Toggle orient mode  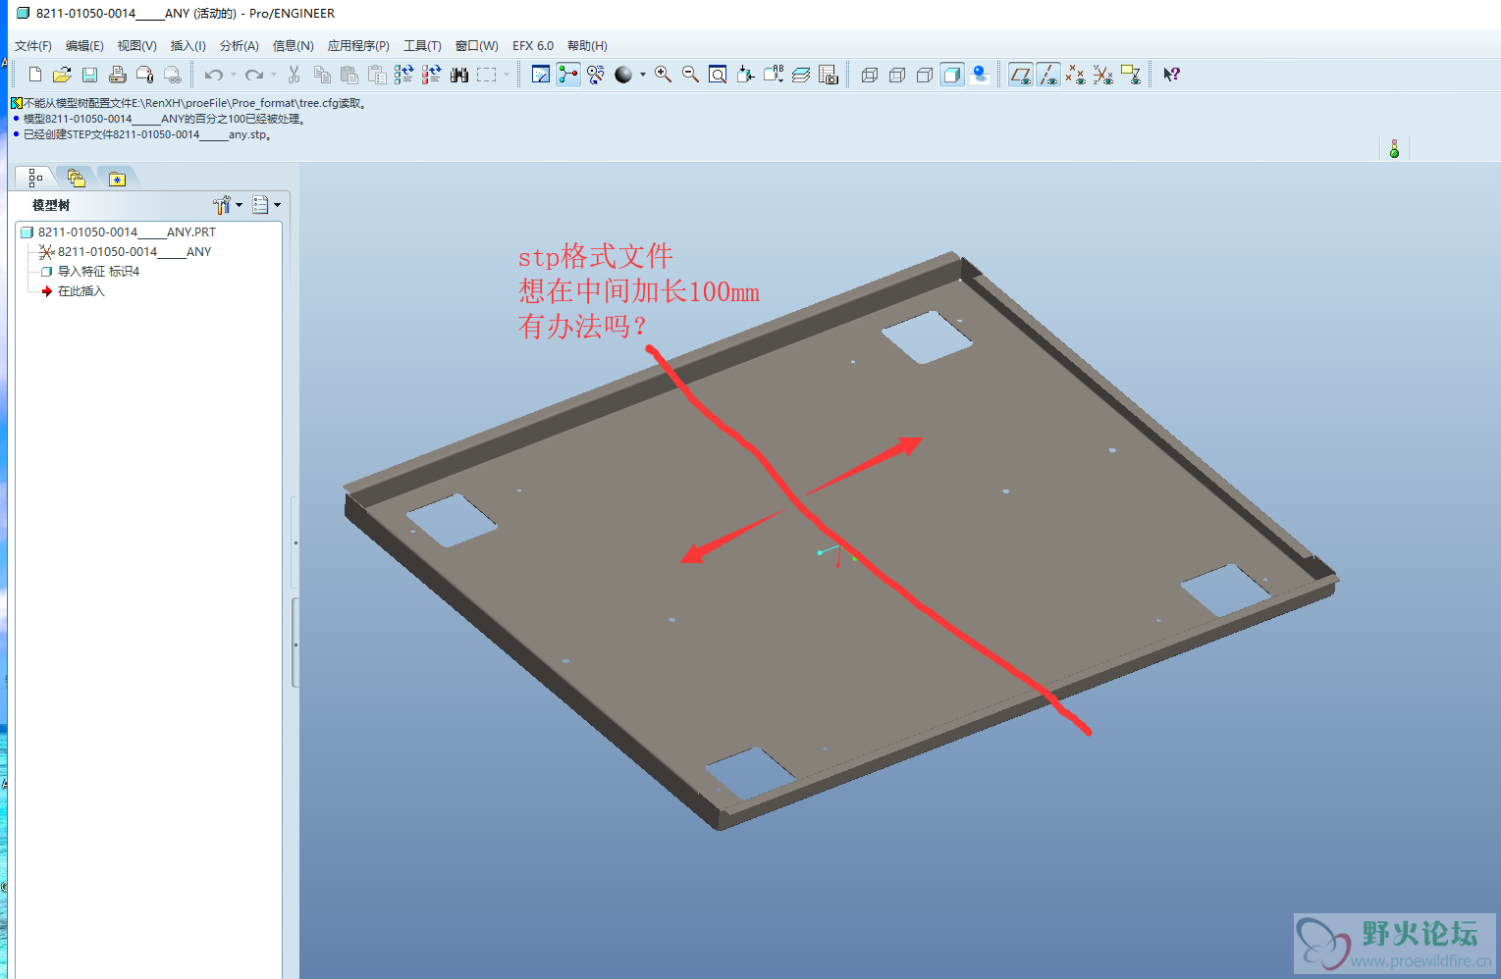pyautogui.click(x=596, y=75)
